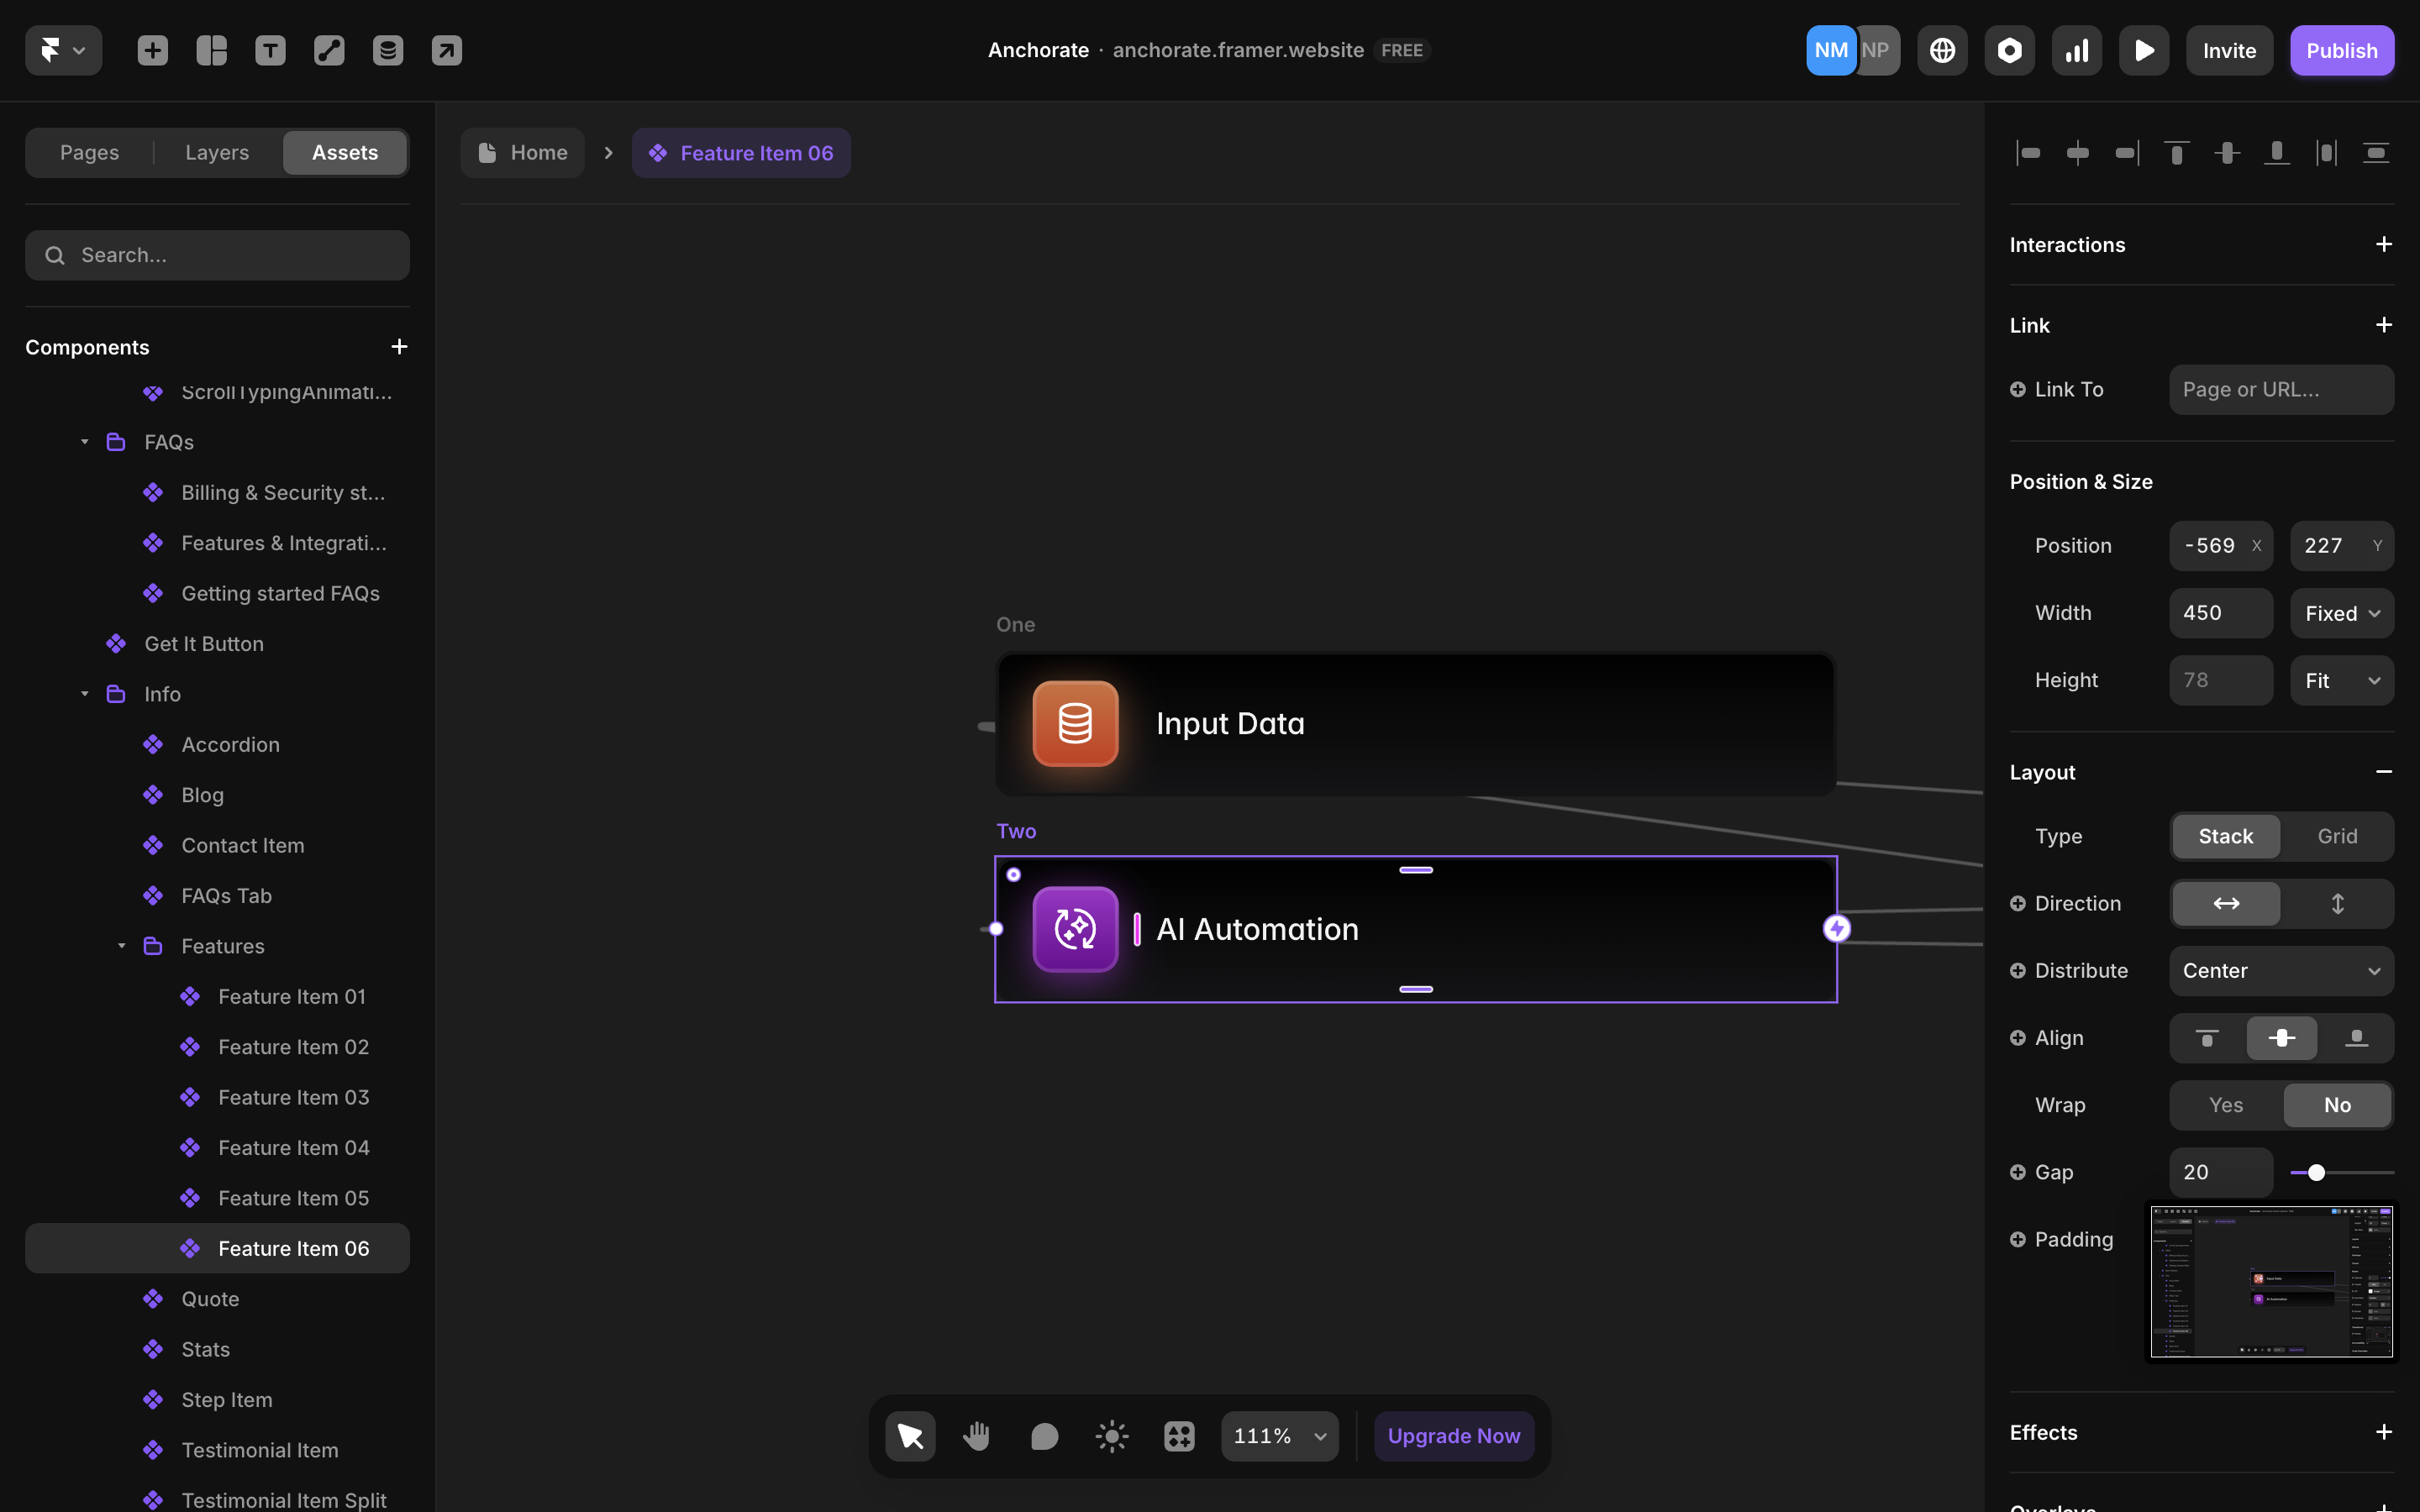Click the Upgrade Now button
The image size is (2420, 1512).
(x=1453, y=1435)
